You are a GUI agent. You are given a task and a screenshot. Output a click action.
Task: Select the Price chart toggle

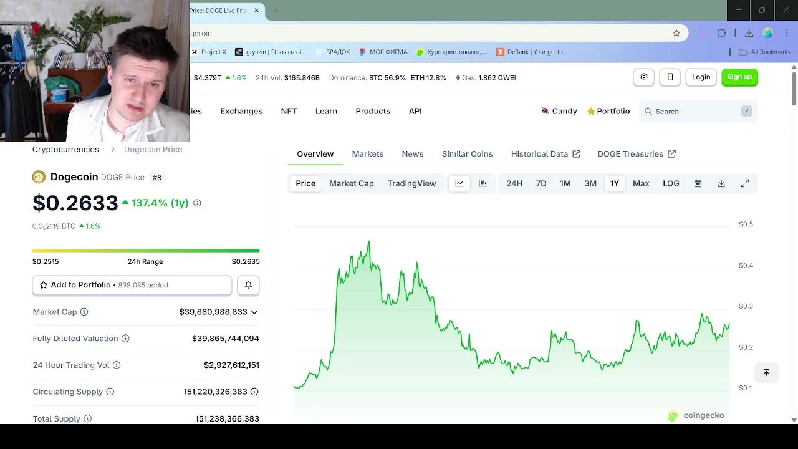(305, 183)
